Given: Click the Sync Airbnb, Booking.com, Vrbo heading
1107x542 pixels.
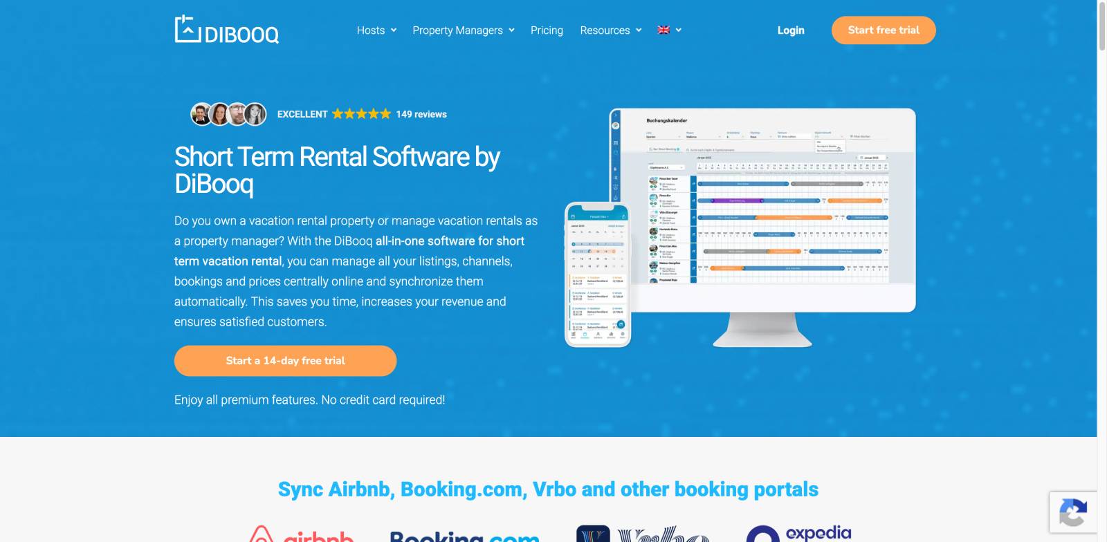Looking at the screenshot, I should pos(548,489).
